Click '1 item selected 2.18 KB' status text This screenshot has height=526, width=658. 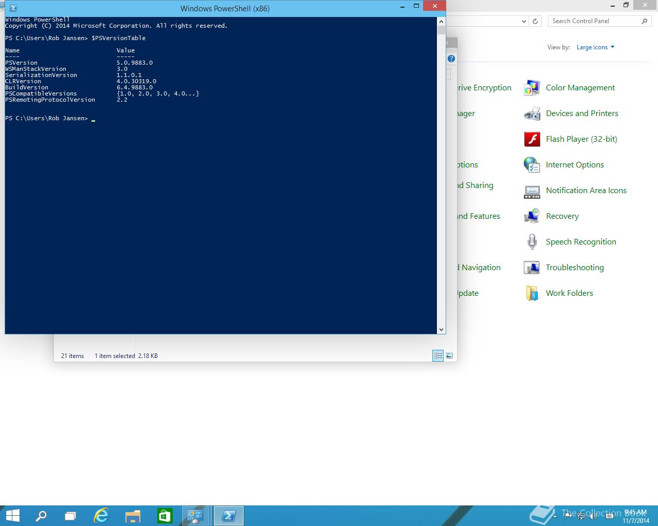tap(126, 355)
